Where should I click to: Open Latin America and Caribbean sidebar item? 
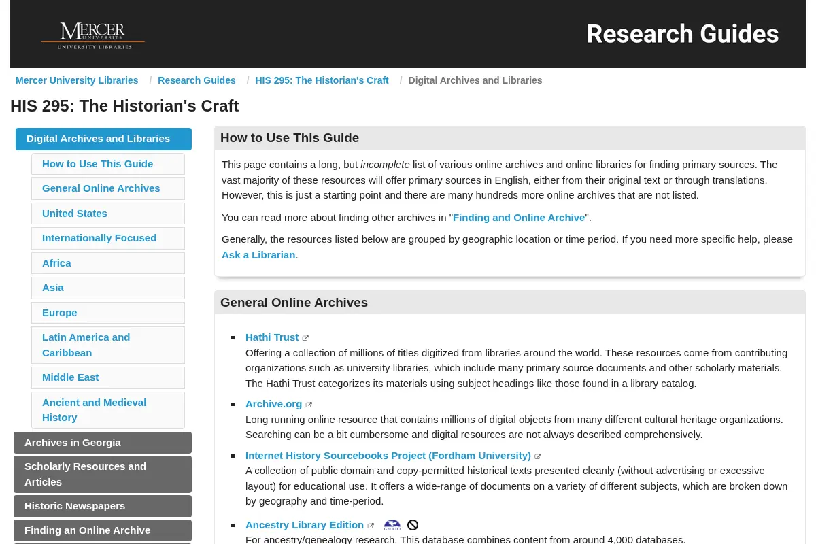108,345
